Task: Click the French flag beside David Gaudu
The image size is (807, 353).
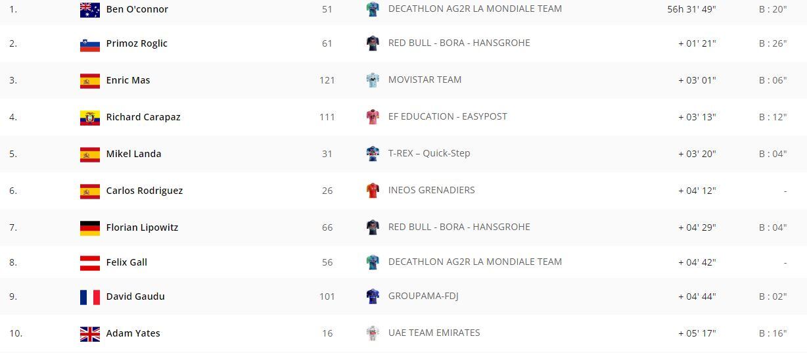Action: [x=90, y=297]
